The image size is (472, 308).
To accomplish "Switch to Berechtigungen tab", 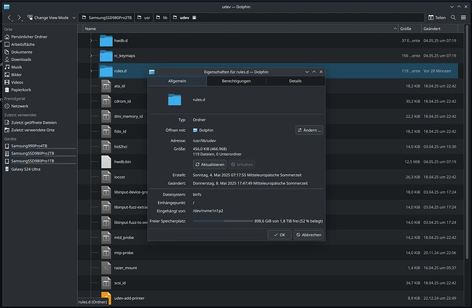I will (x=236, y=81).
